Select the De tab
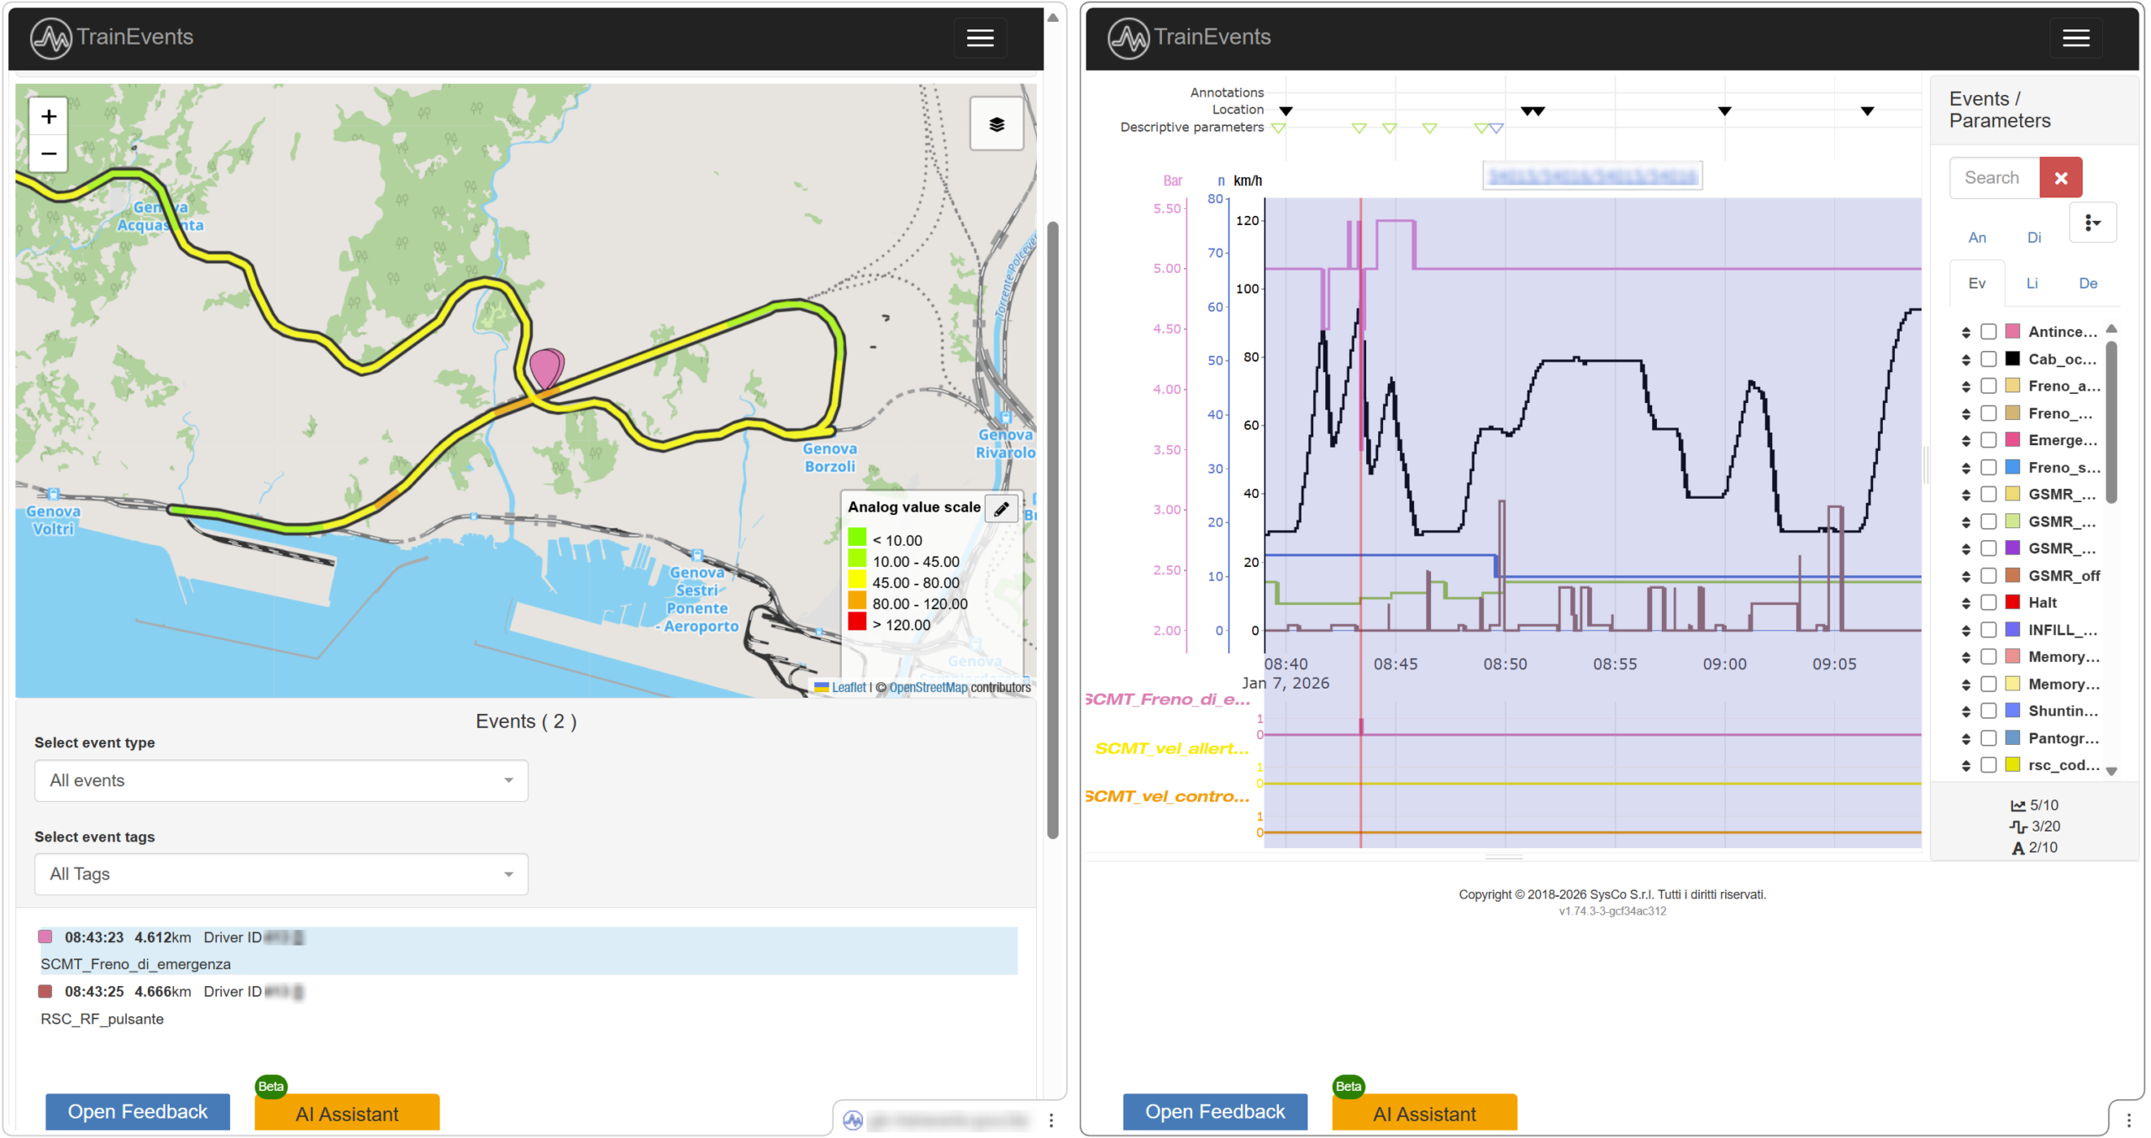 [2089, 283]
